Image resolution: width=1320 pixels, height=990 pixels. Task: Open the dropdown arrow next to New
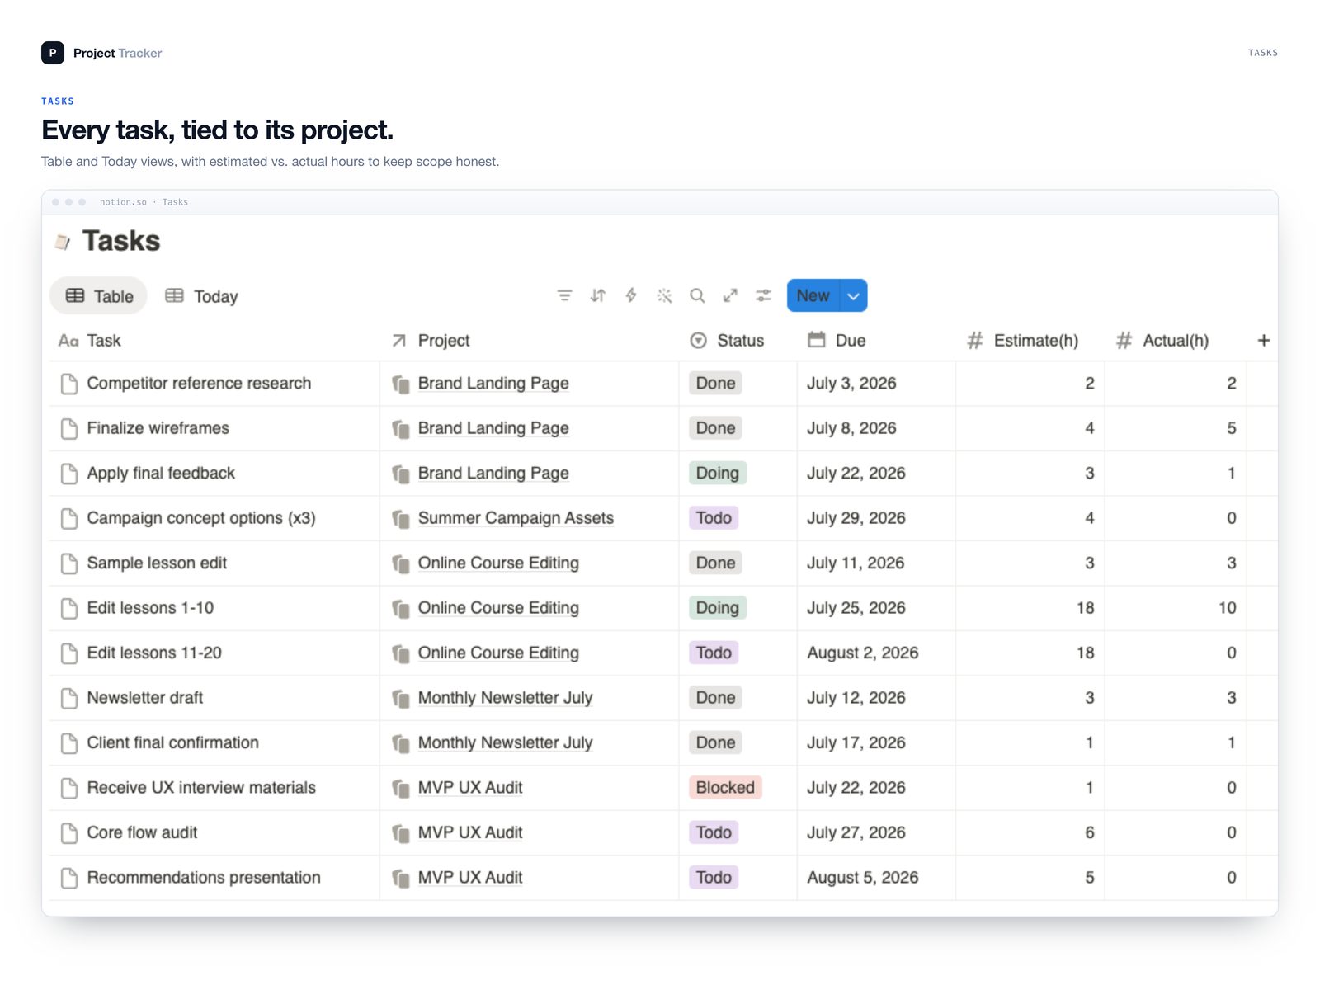pyautogui.click(x=853, y=295)
